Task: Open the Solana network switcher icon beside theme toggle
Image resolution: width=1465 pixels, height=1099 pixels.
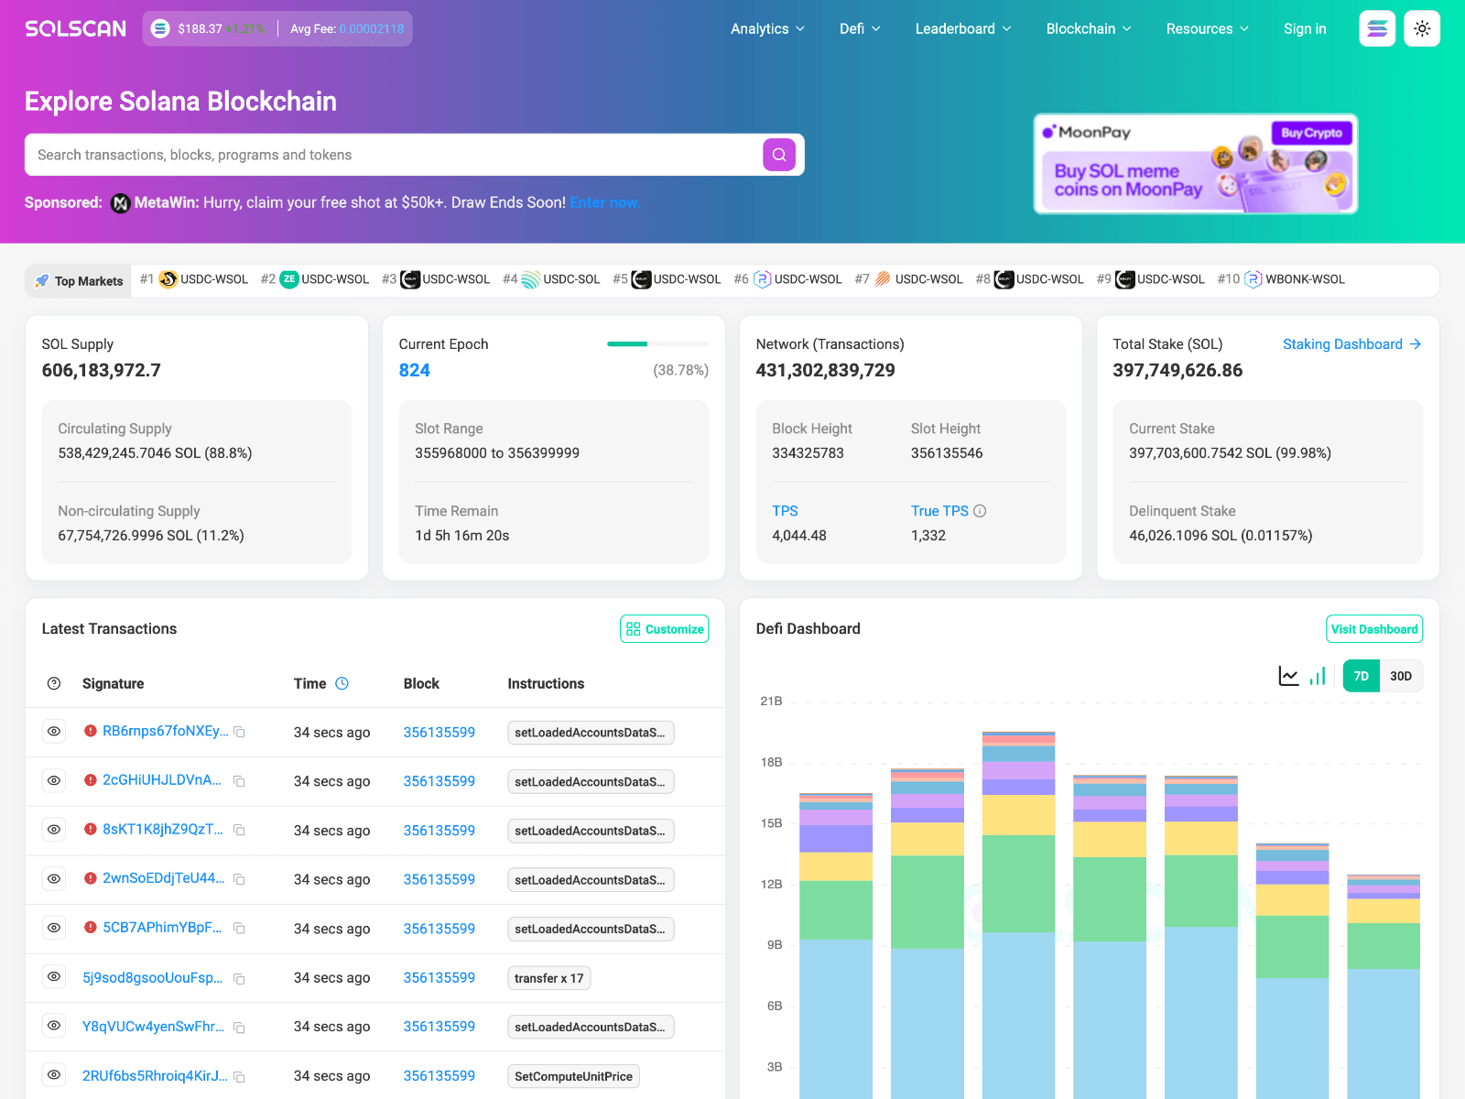Action: click(1377, 28)
